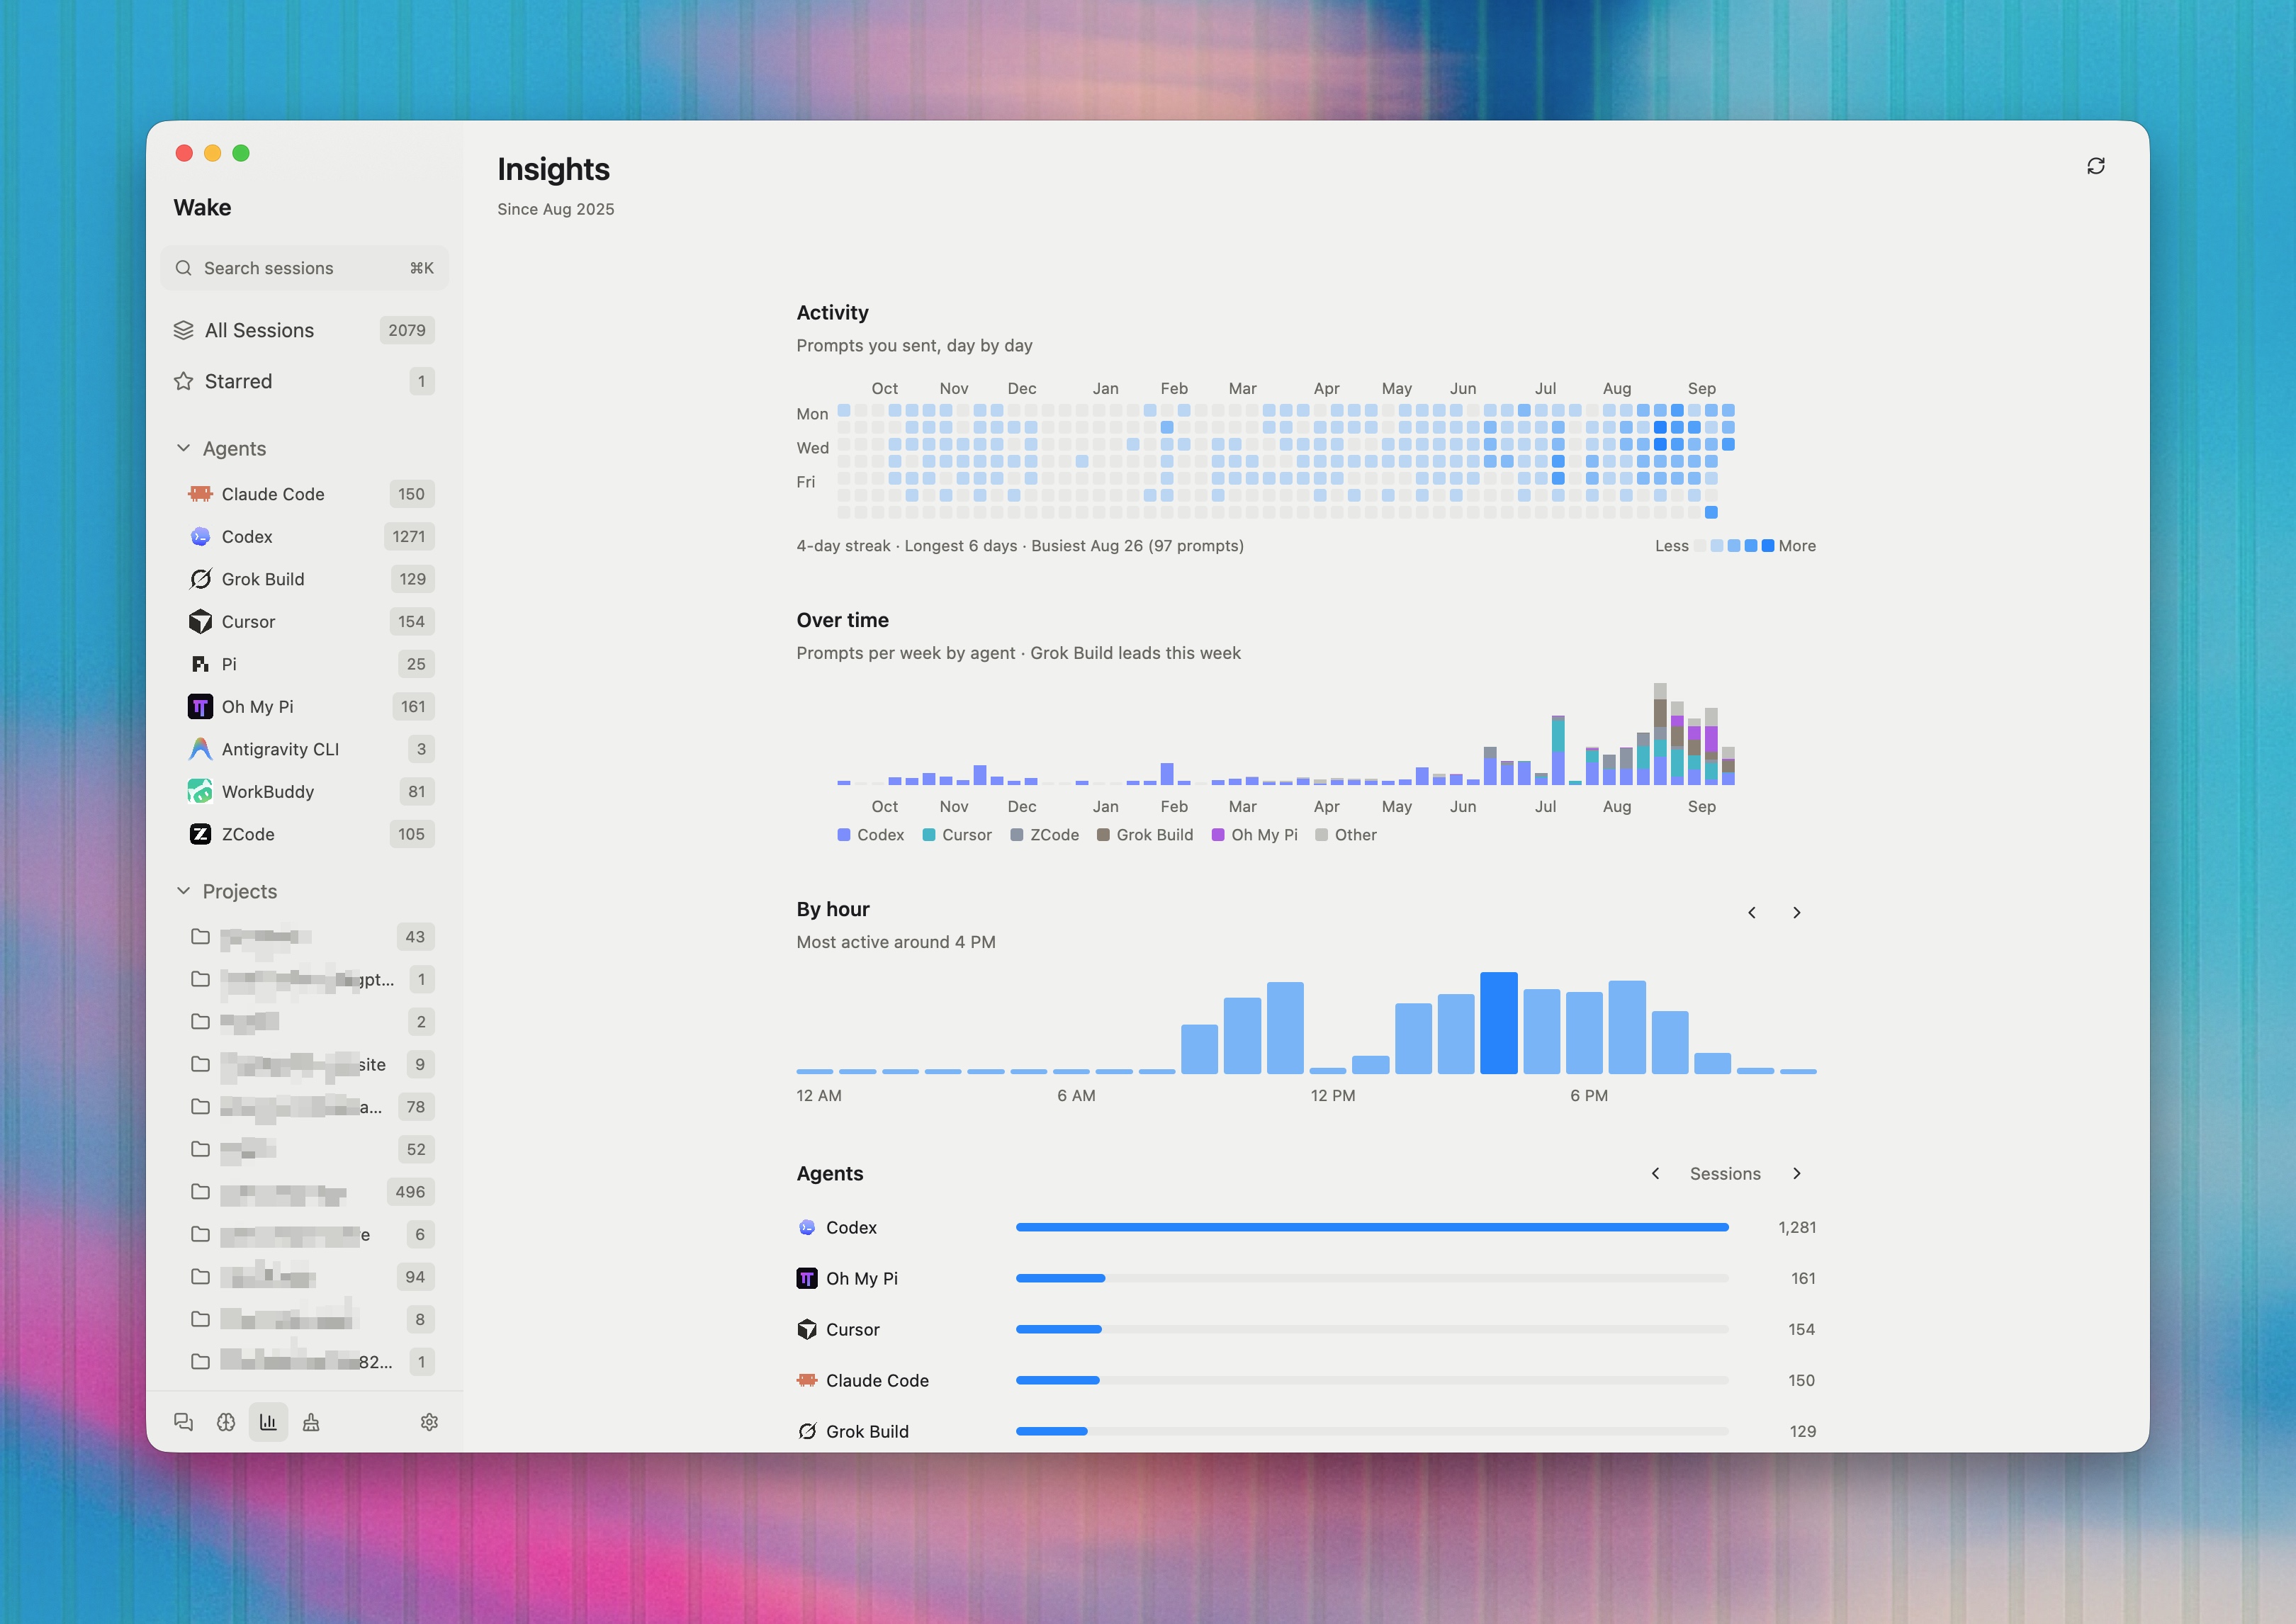Go to previous By hour view

tap(1751, 913)
